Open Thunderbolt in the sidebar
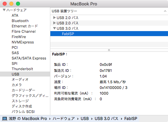This screenshot has height=122, width=168. coord(22,69)
